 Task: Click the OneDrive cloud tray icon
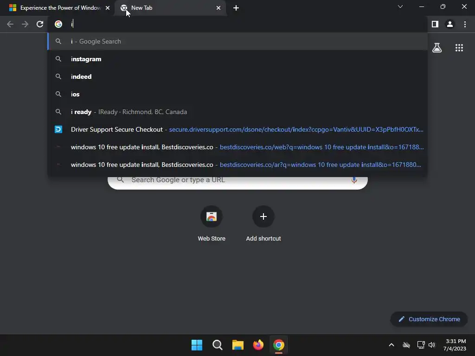(x=406, y=345)
